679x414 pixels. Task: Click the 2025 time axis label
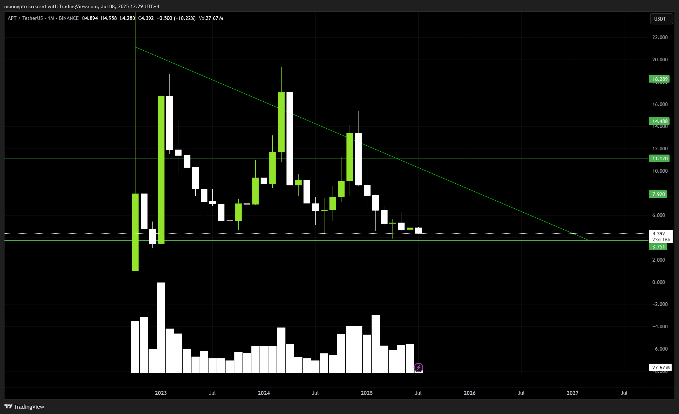[367, 393]
